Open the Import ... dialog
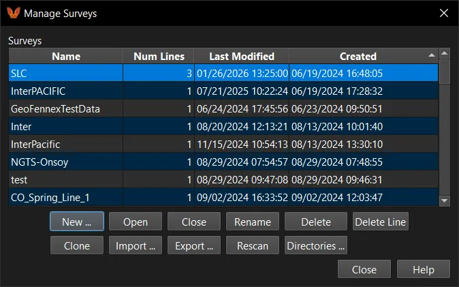 pos(136,245)
